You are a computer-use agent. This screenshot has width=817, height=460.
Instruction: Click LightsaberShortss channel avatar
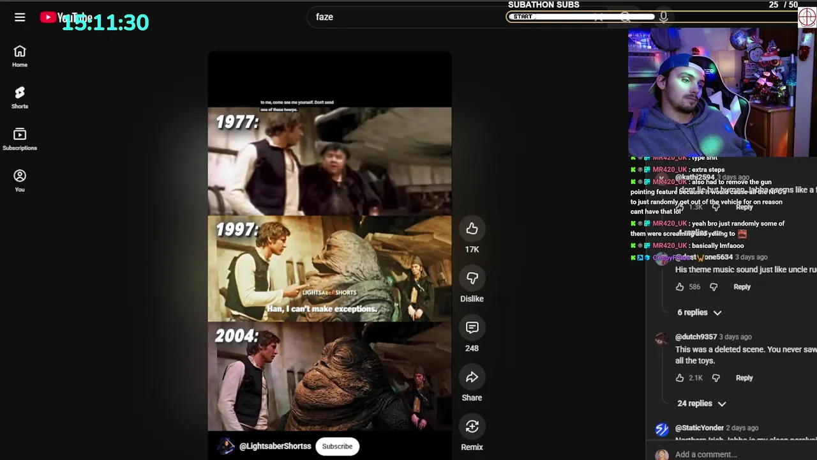[226, 446]
